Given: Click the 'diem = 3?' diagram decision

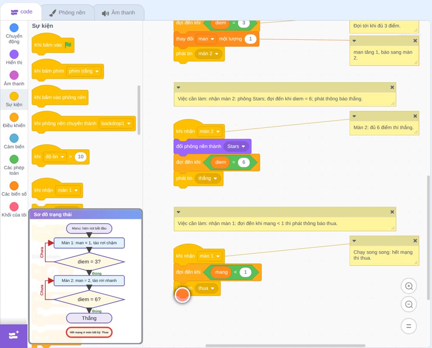Looking at the screenshot, I should pyautogui.click(x=89, y=262).
